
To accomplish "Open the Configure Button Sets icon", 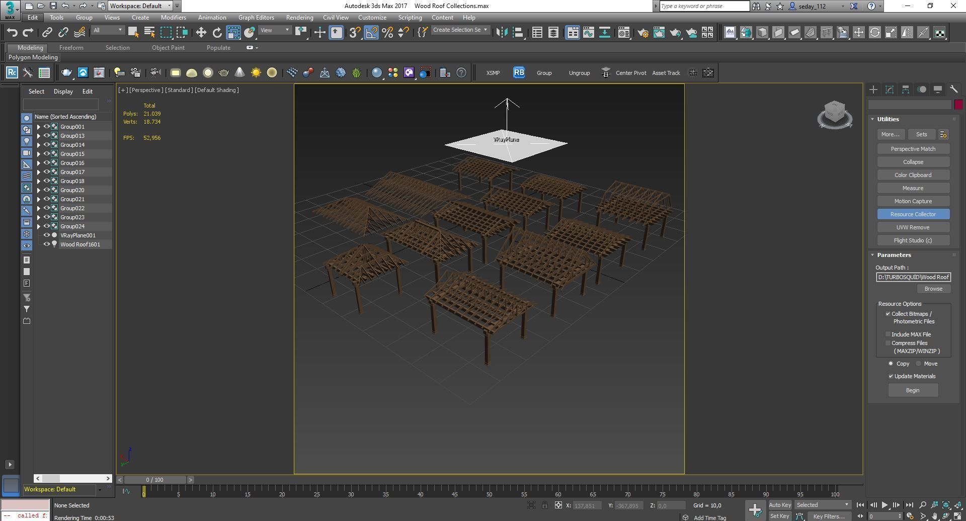I will tap(943, 134).
